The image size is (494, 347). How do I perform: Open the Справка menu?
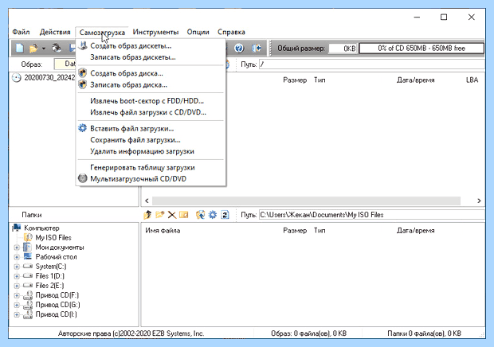(x=231, y=32)
